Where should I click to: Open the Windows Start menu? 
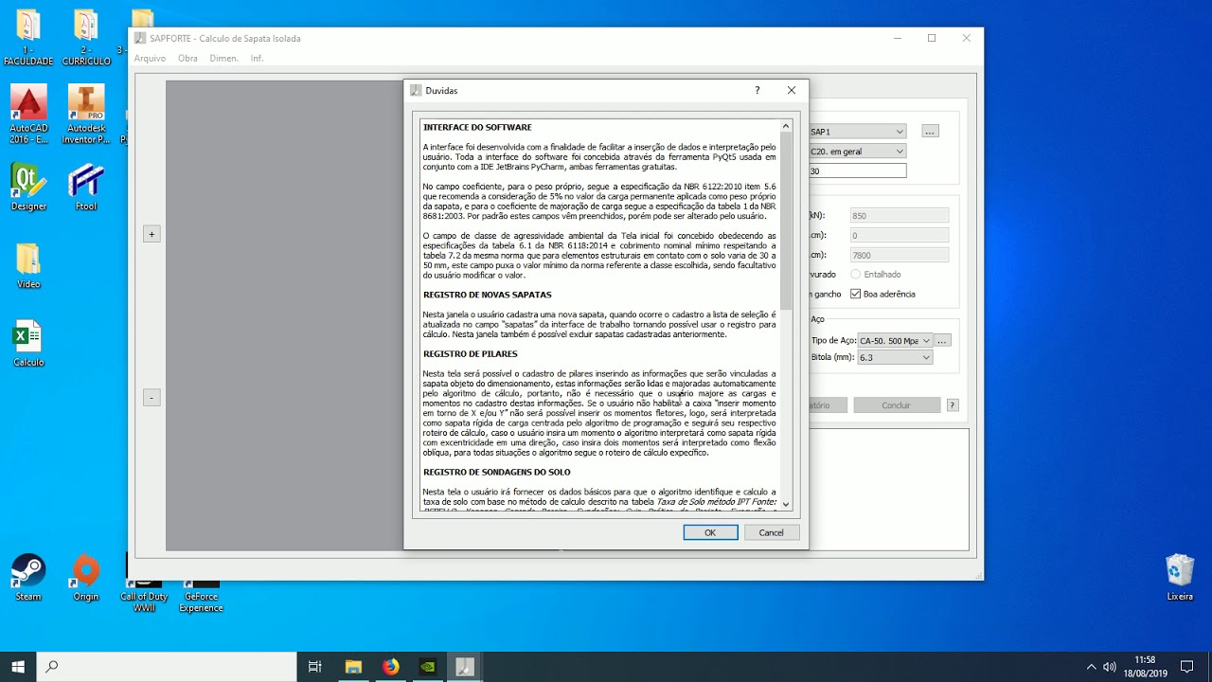[x=18, y=667]
